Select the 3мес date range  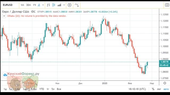(25, 89)
